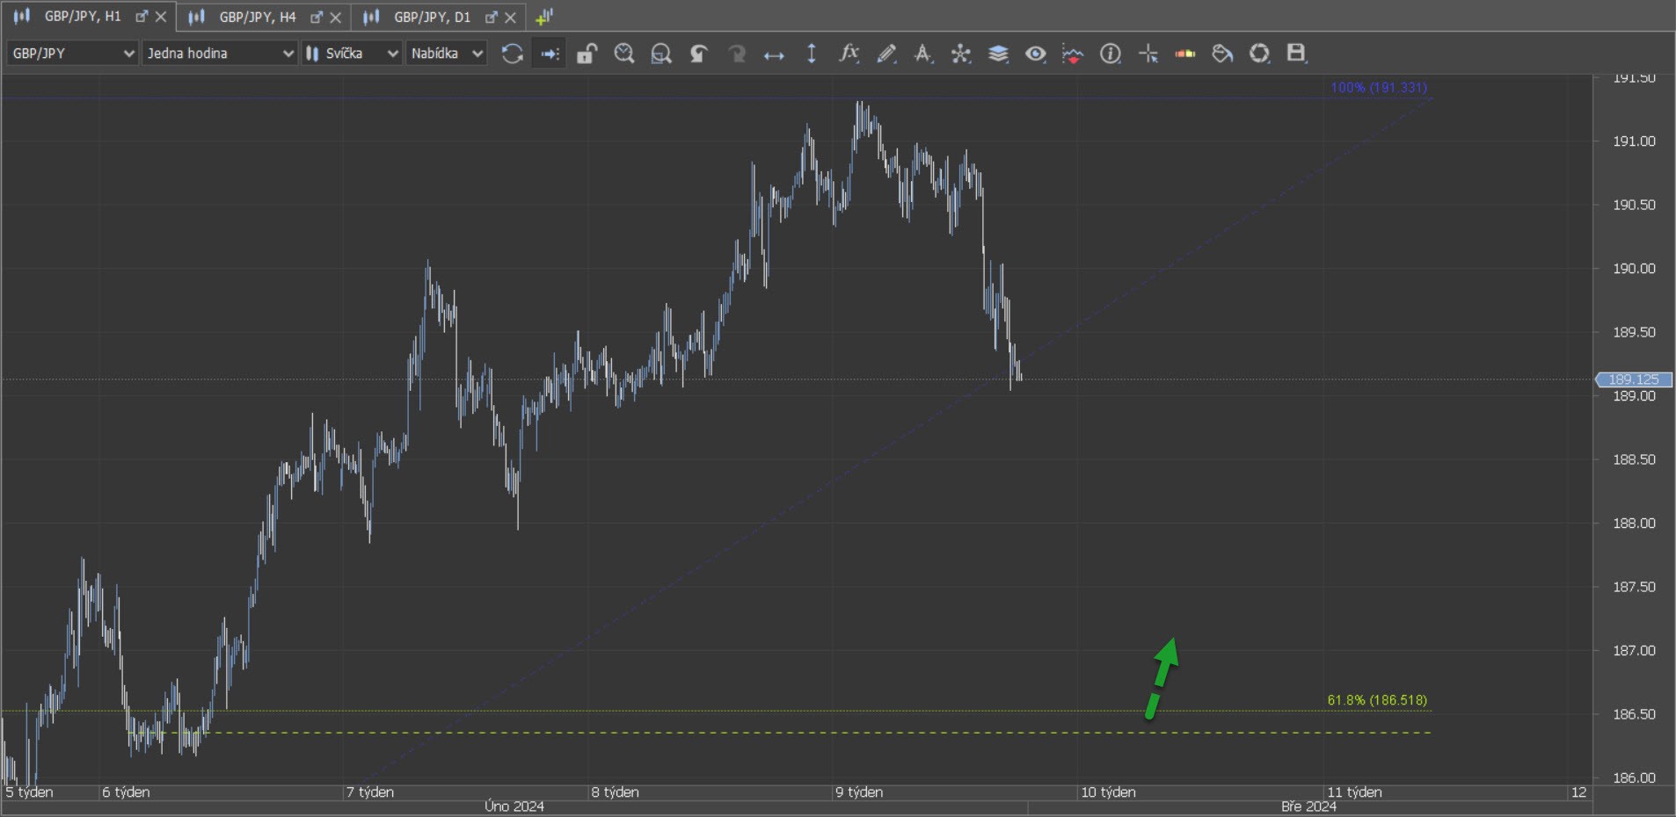Click the refresh chart icon
The width and height of the screenshot is (1676, 817).
pos(512,54)
